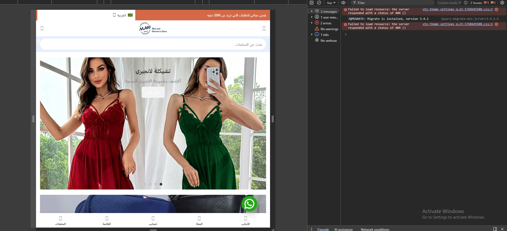The width and height of the screenshot is (507, 231).
Task: Click the icon left of the MAW logo
Action: 42,28
